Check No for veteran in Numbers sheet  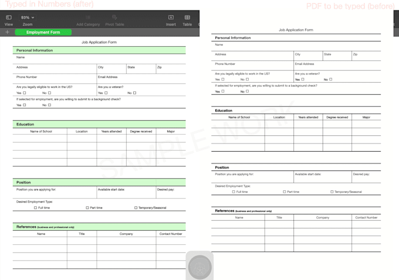(x=134, y=93)
